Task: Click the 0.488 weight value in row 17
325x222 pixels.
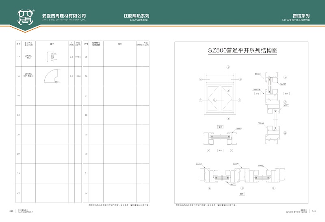Action: (78, 57)
